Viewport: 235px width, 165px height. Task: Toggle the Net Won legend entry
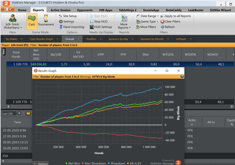click(73, 163)
